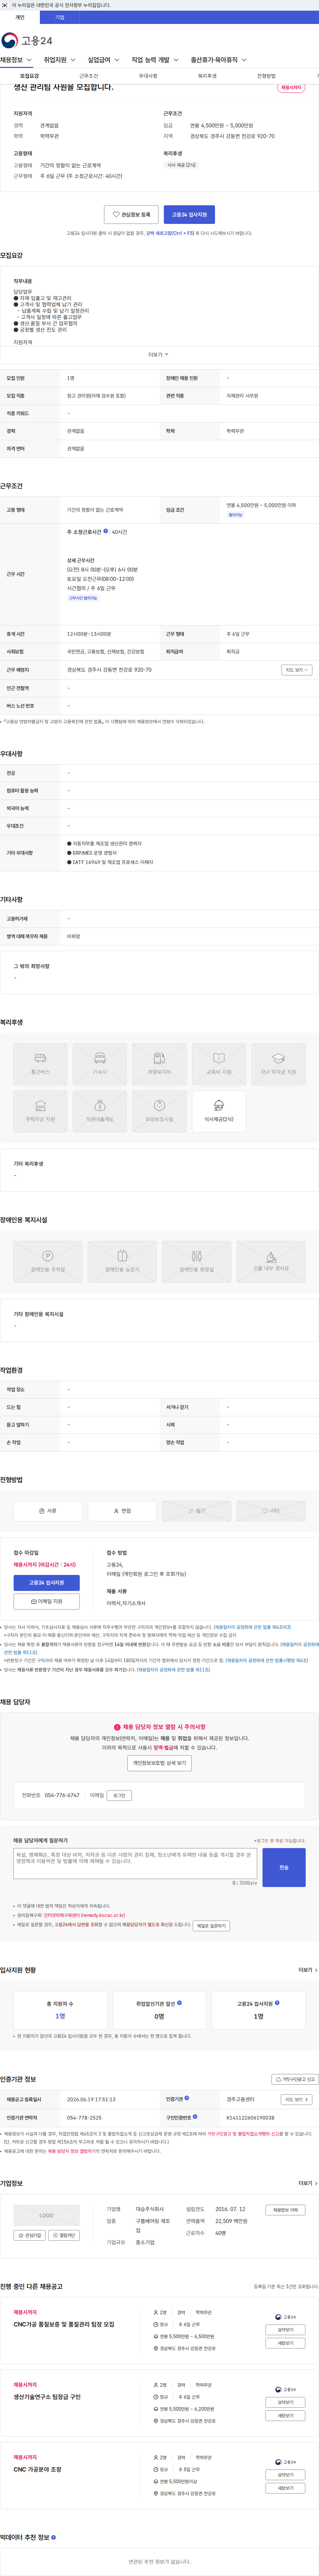This screenshot has height=2576, width=319.
Task: Select the 모집요강 section tab
Action: pos(30,76)
